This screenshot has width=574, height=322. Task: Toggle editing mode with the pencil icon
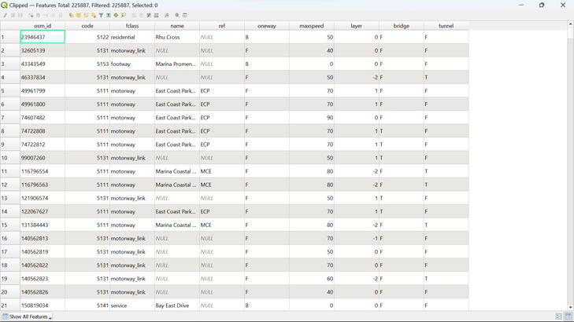pos(5,15)
